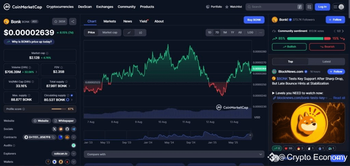
Task: Expand the Explorers list chevron
Action: click(73, 153)
